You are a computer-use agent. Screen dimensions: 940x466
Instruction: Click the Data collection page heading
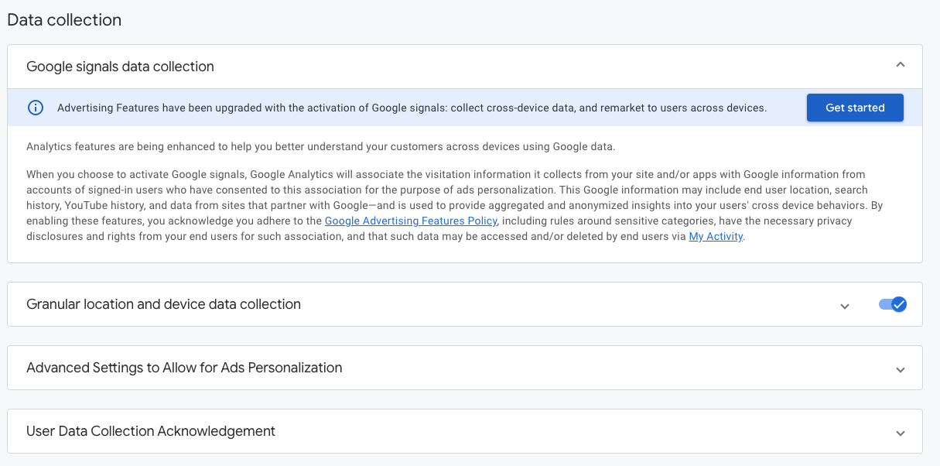(64, 20)
